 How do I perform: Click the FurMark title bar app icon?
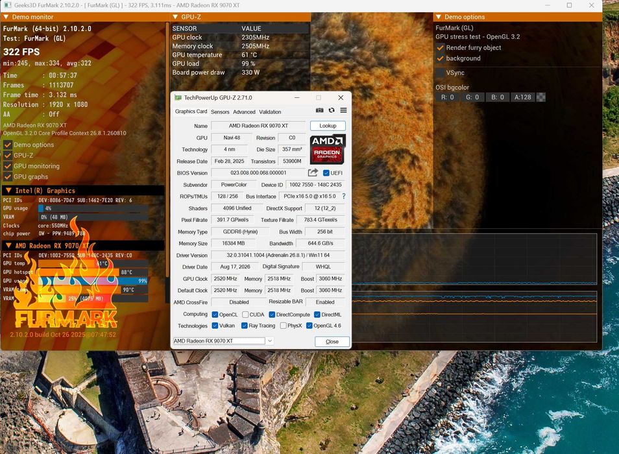coord(8,5)
